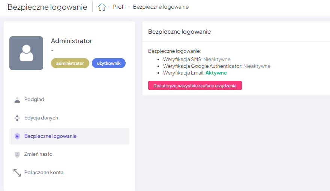
Task: Open the Zmień hasło page
Action: pos(38,154)
